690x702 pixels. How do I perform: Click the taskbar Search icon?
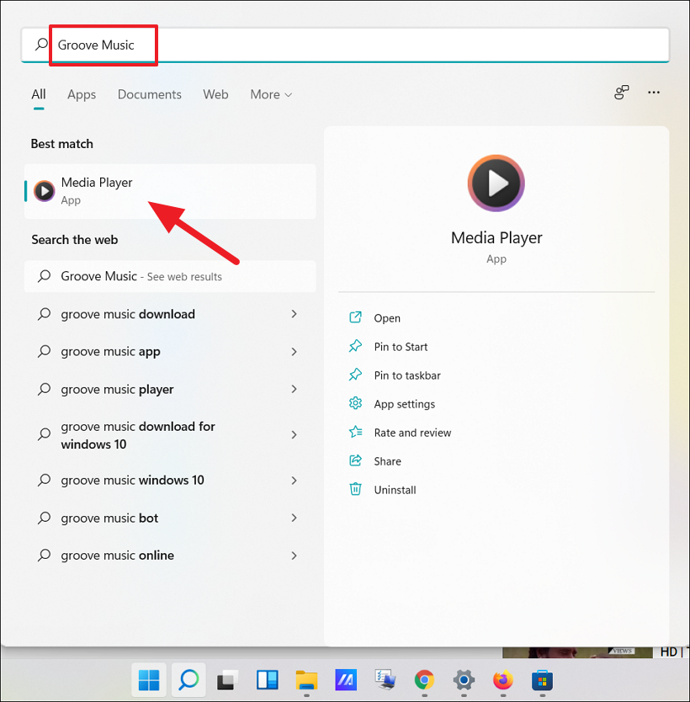188,680
